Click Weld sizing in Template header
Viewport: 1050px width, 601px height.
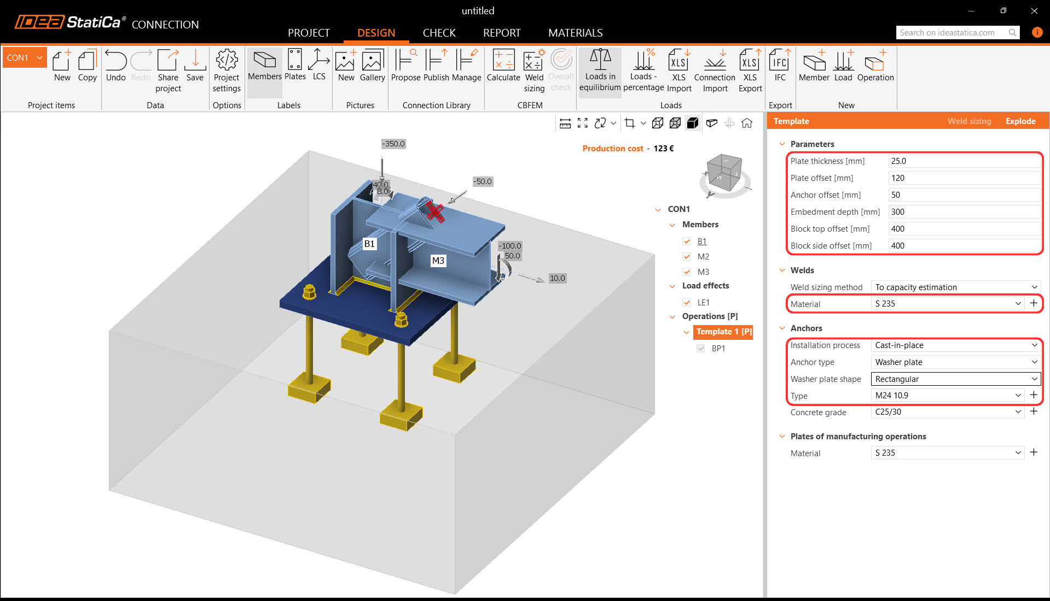[x=969, y=121]
